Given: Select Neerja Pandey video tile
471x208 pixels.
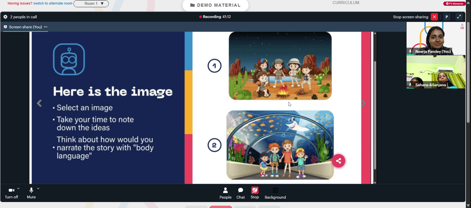Looking at the screenshot, I should tap(436, 39).
